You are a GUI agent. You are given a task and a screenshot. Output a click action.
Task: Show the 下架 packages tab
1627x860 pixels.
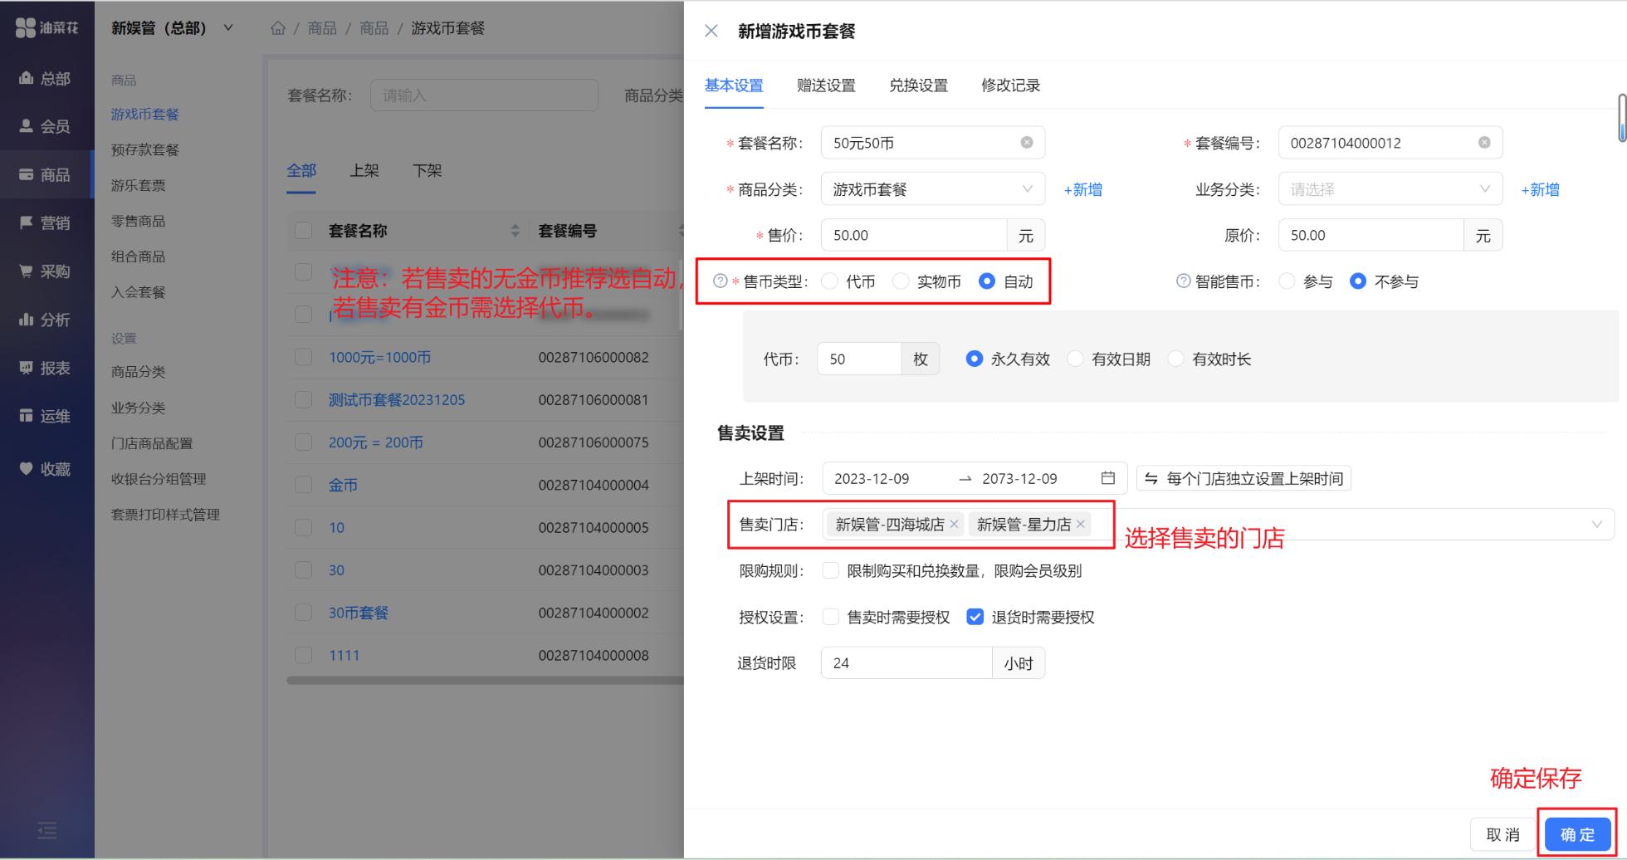coord(428,170)
